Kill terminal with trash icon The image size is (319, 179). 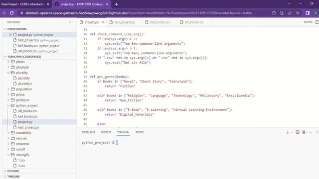(x=304, y=132)
